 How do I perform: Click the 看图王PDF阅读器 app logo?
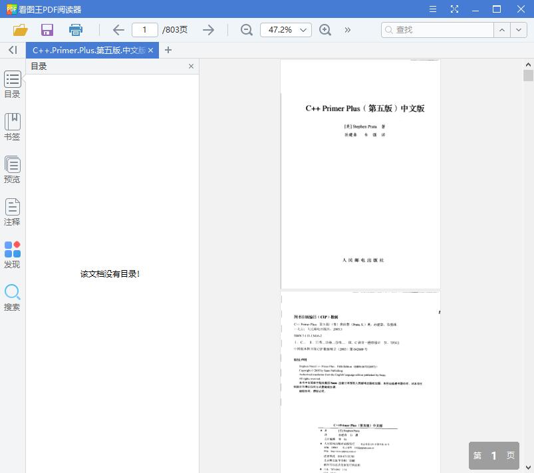(x=11, y=9)
